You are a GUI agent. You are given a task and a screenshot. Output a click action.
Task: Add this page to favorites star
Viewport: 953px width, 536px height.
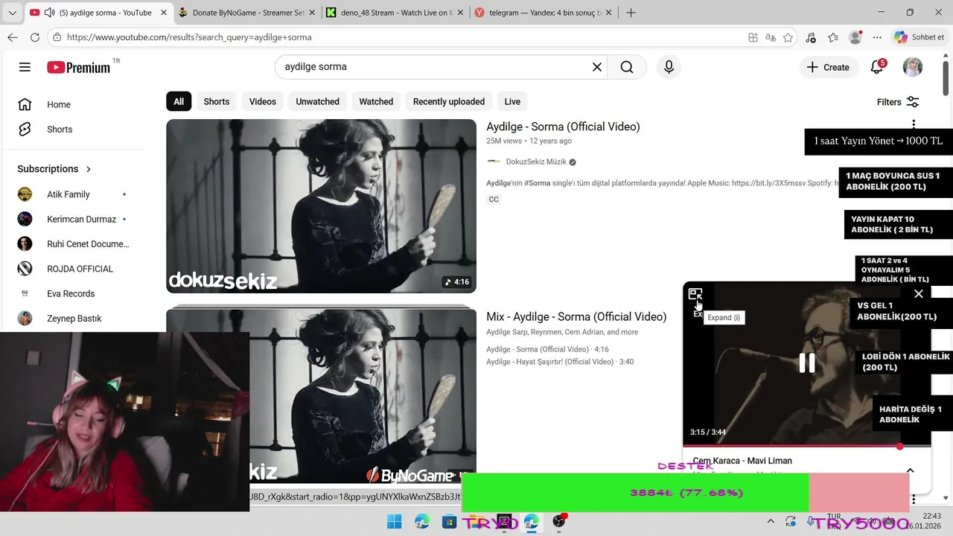click(x=788, y=37)
